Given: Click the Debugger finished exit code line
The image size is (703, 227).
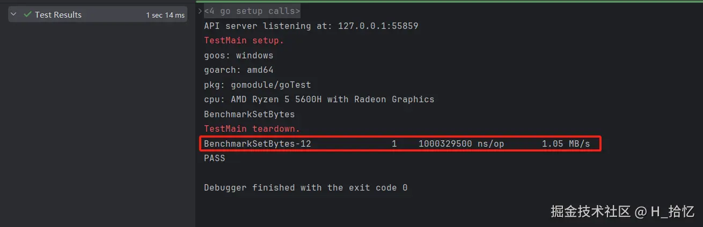Looking at the screenshot, I should (305, 188).
